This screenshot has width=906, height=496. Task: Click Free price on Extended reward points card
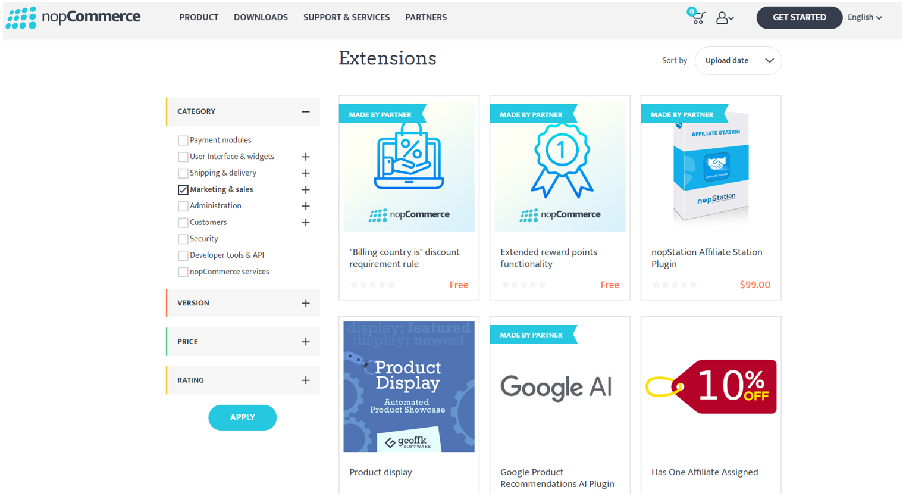click(x=610, y=285)
